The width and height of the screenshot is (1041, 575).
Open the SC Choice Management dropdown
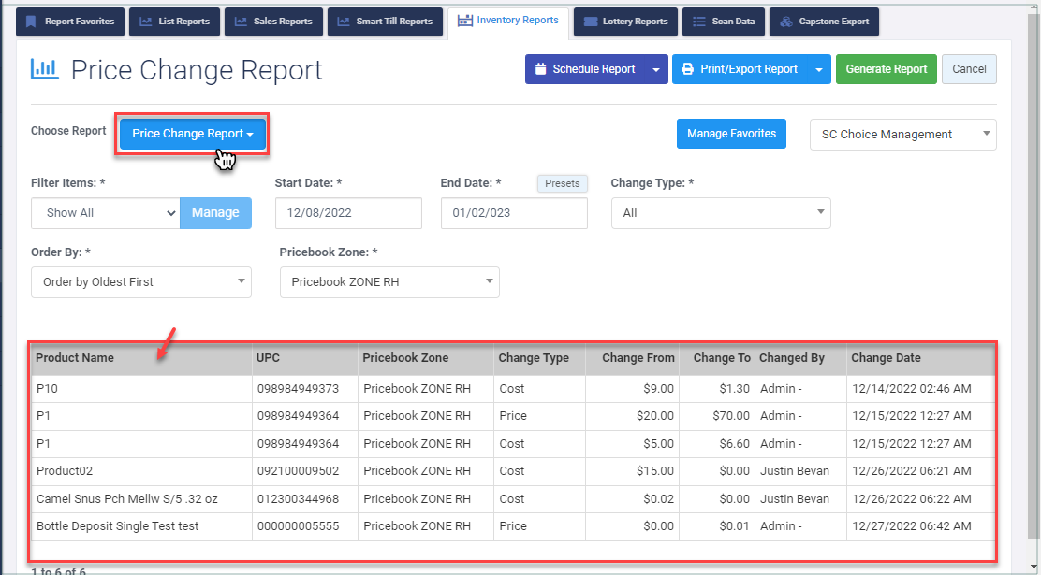[902, 135]
